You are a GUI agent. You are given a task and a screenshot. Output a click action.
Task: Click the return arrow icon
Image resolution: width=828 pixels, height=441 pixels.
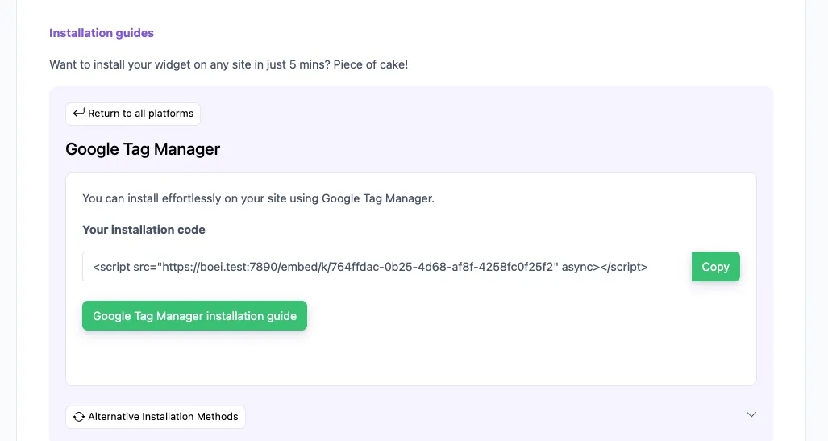[79, 113]
